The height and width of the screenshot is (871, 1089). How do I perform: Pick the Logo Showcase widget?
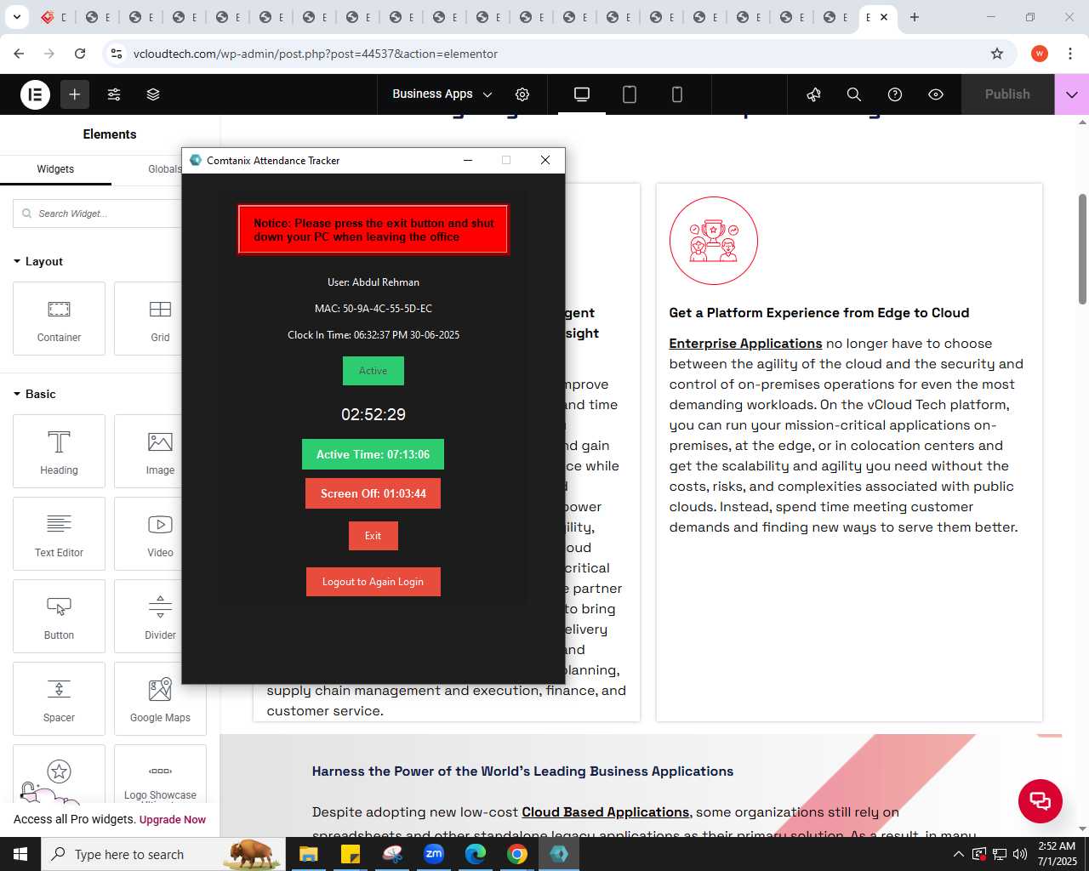point(160,776)
